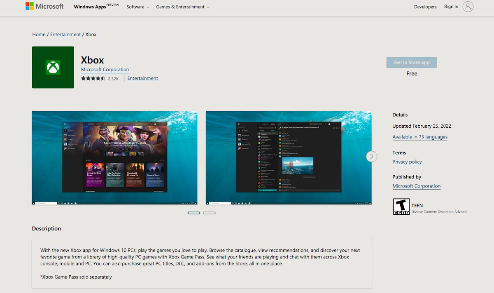This screenshot has width=494, height=293.
Task: Click the Sign in link
Action: (x=451, y=7)
